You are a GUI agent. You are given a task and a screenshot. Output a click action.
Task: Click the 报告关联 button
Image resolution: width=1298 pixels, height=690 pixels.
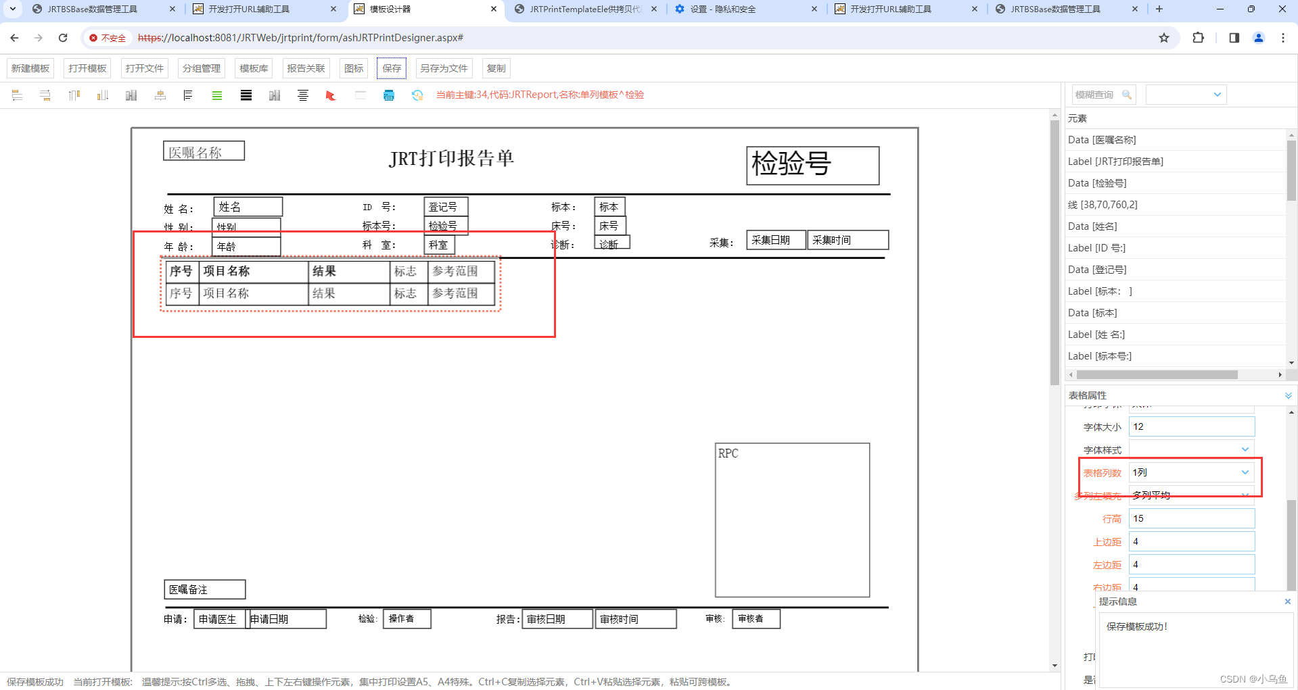(x=306, y=68)
